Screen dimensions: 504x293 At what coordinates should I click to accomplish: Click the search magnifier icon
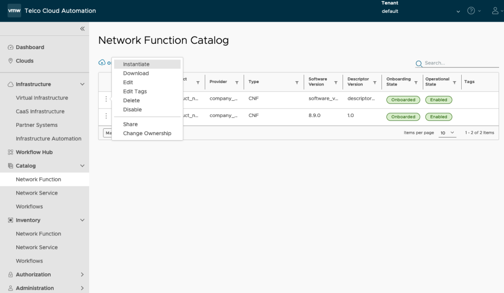click(419, 63)
